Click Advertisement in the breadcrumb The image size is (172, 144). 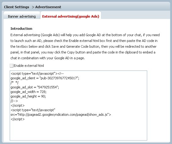(x=48, y=7)
